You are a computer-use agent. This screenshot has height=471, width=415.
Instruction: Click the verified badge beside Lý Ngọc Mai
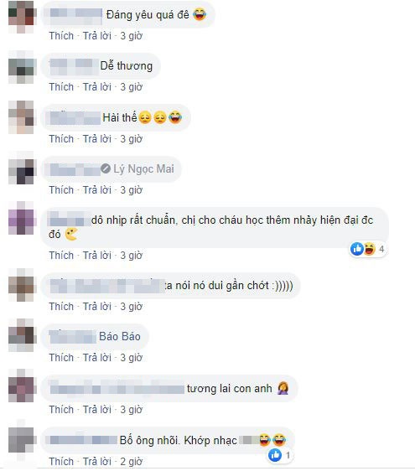click(106, 168)
